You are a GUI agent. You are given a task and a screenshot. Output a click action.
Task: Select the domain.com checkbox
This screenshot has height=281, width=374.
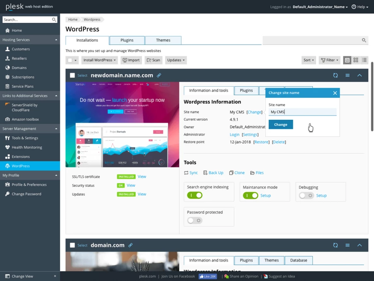tap(72, 245)
